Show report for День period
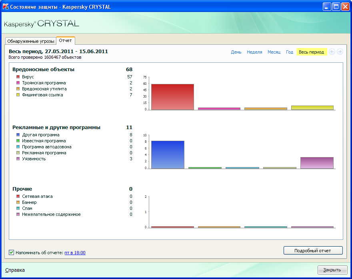The image size is (352, 279). (236, 52)
